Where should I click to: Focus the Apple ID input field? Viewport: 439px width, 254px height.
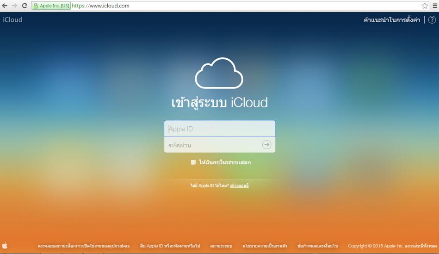219,129
